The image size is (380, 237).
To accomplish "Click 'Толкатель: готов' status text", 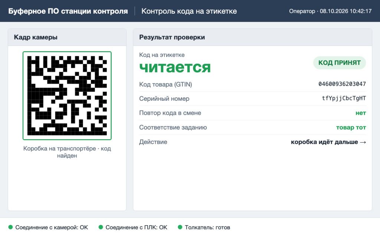I will click(207, 227).
